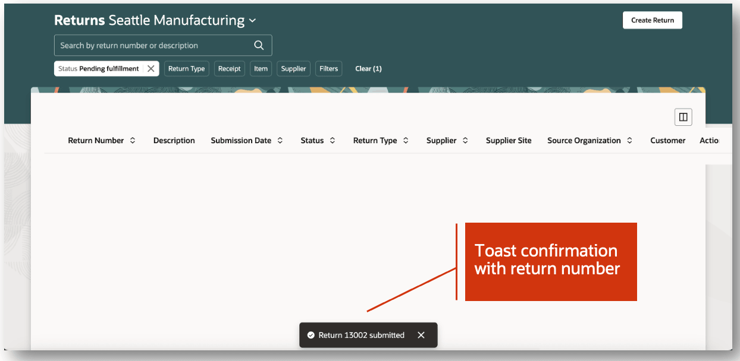Screen dimensions: 740x361
Task: Open the Supplier filter chip
Action: coord(293,69)
